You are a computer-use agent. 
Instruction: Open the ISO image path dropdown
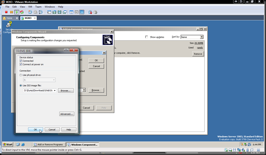(x=55, y=90)
